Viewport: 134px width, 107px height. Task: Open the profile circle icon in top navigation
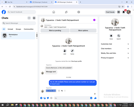pos(79,12)
